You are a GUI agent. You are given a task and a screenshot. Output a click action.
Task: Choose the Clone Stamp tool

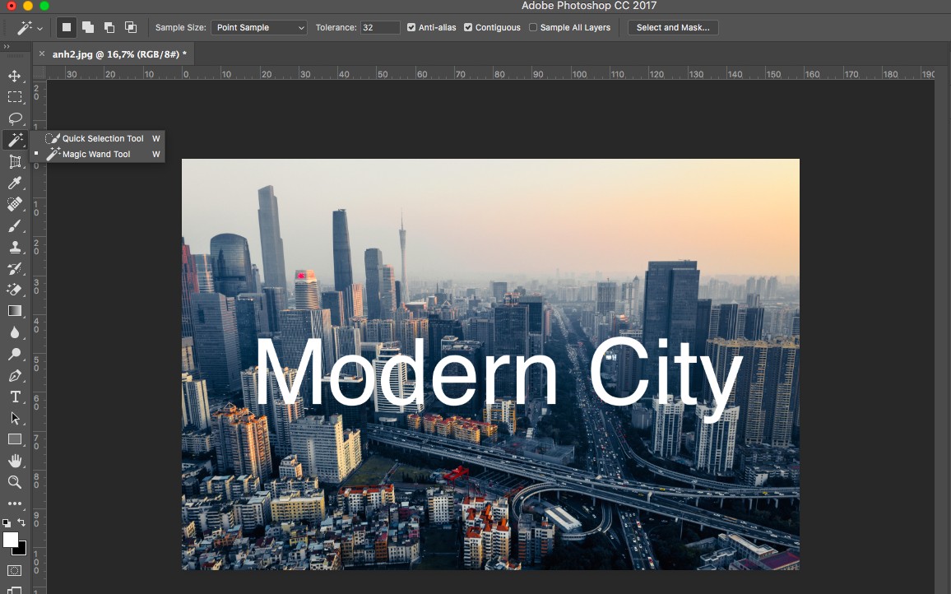pos(15,247)
